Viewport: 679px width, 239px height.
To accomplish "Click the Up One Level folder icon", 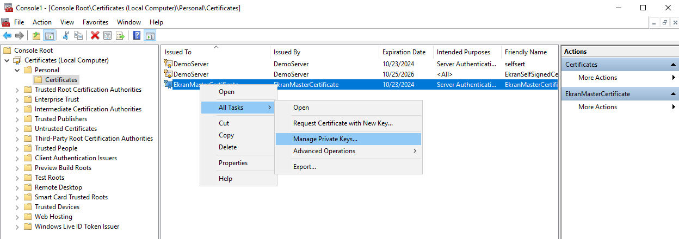I will click(x=36, y=36).
